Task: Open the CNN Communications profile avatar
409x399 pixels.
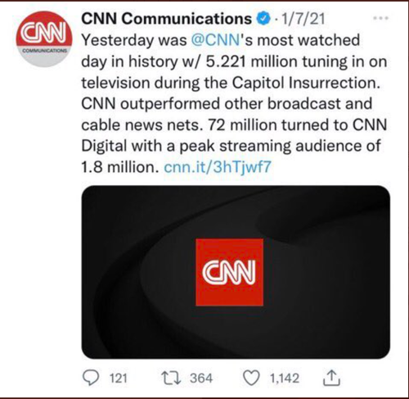Action: pos(44,39)
